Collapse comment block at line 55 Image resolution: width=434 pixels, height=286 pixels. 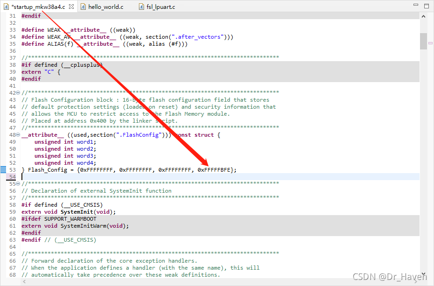(x=18, y=183)
